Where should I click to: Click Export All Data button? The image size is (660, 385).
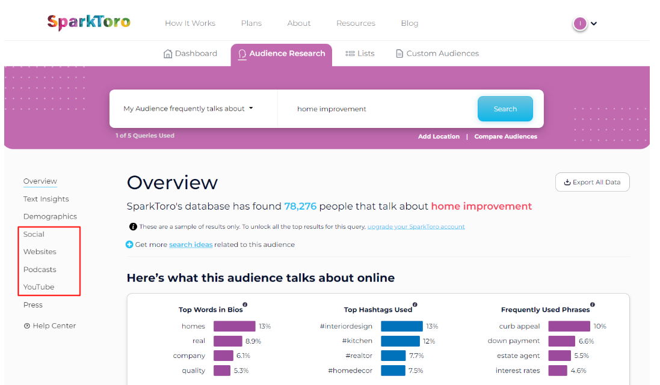592,182
